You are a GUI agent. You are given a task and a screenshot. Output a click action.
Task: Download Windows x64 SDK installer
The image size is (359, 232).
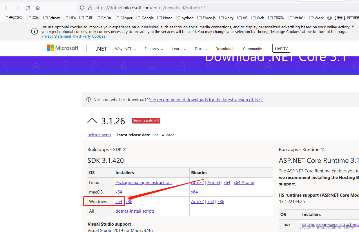point(119,202)
